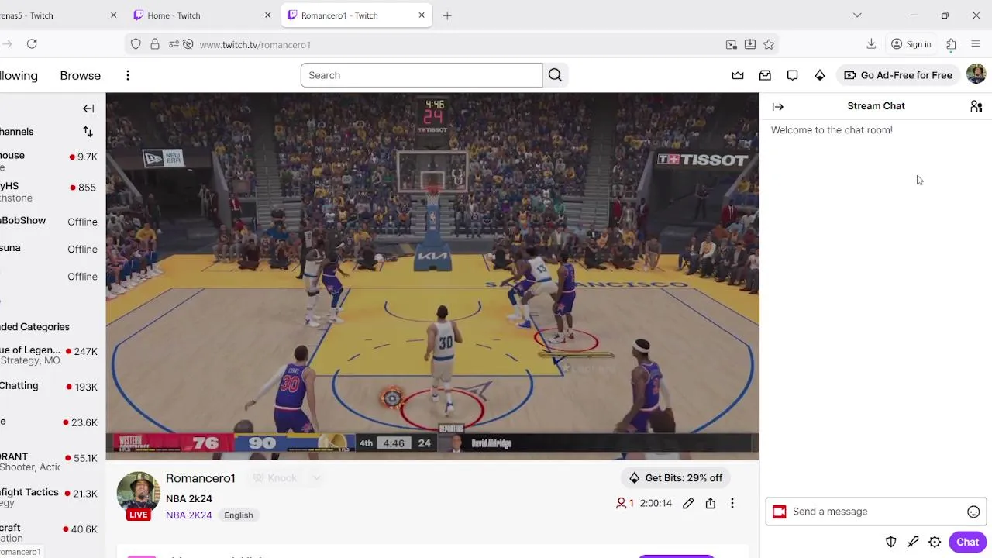Switch to Romancero1 - Twitch tab
Viewport: 992px width, 558px height.
click(357, 15)
